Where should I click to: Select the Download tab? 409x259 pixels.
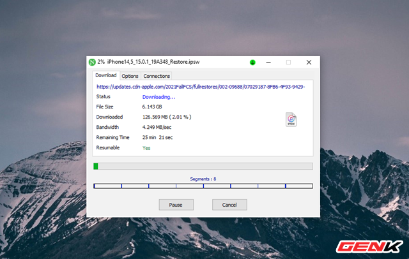point(106,75)
